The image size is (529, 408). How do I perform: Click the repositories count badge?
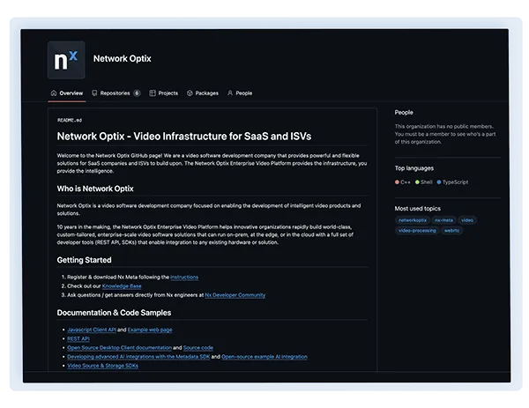coord(137,93)
